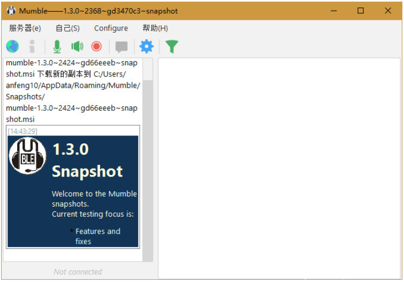Click the "Snapshots/" path line in log
Image resolution: width=404 pixels, height=282 pixels.
tap(25, 97)
